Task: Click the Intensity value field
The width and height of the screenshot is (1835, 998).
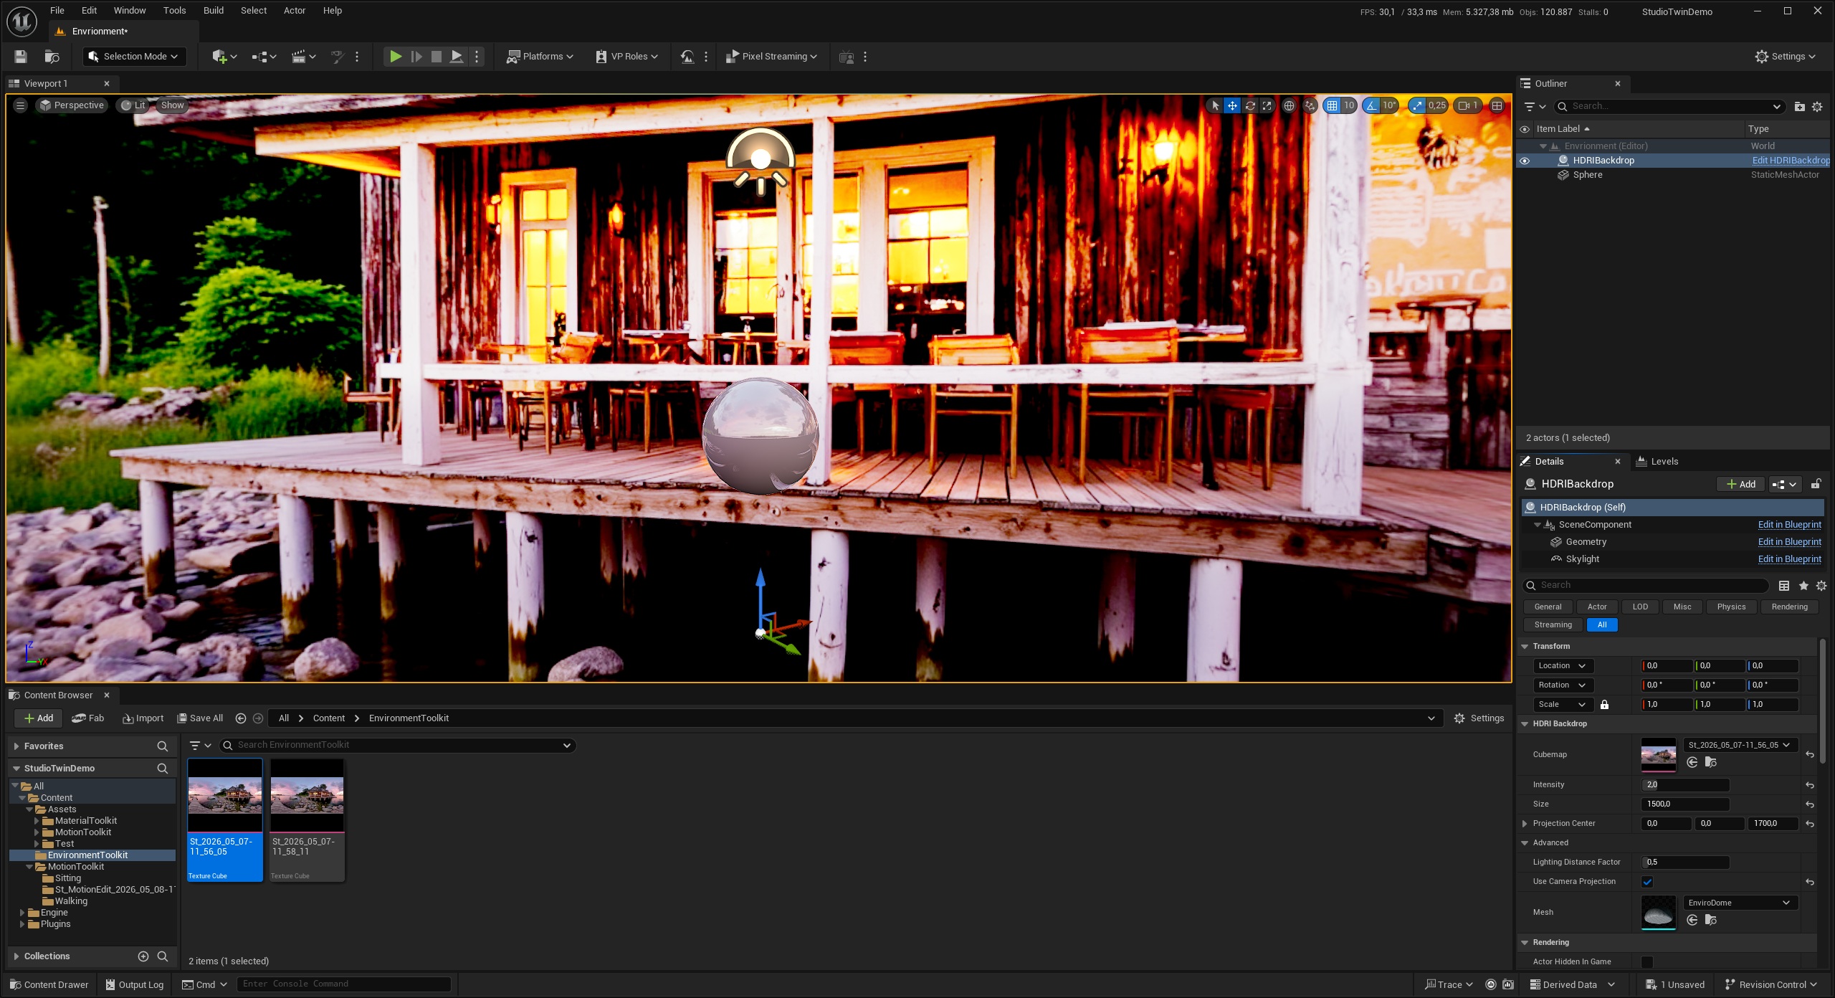Action: [x=1685, y=785]
